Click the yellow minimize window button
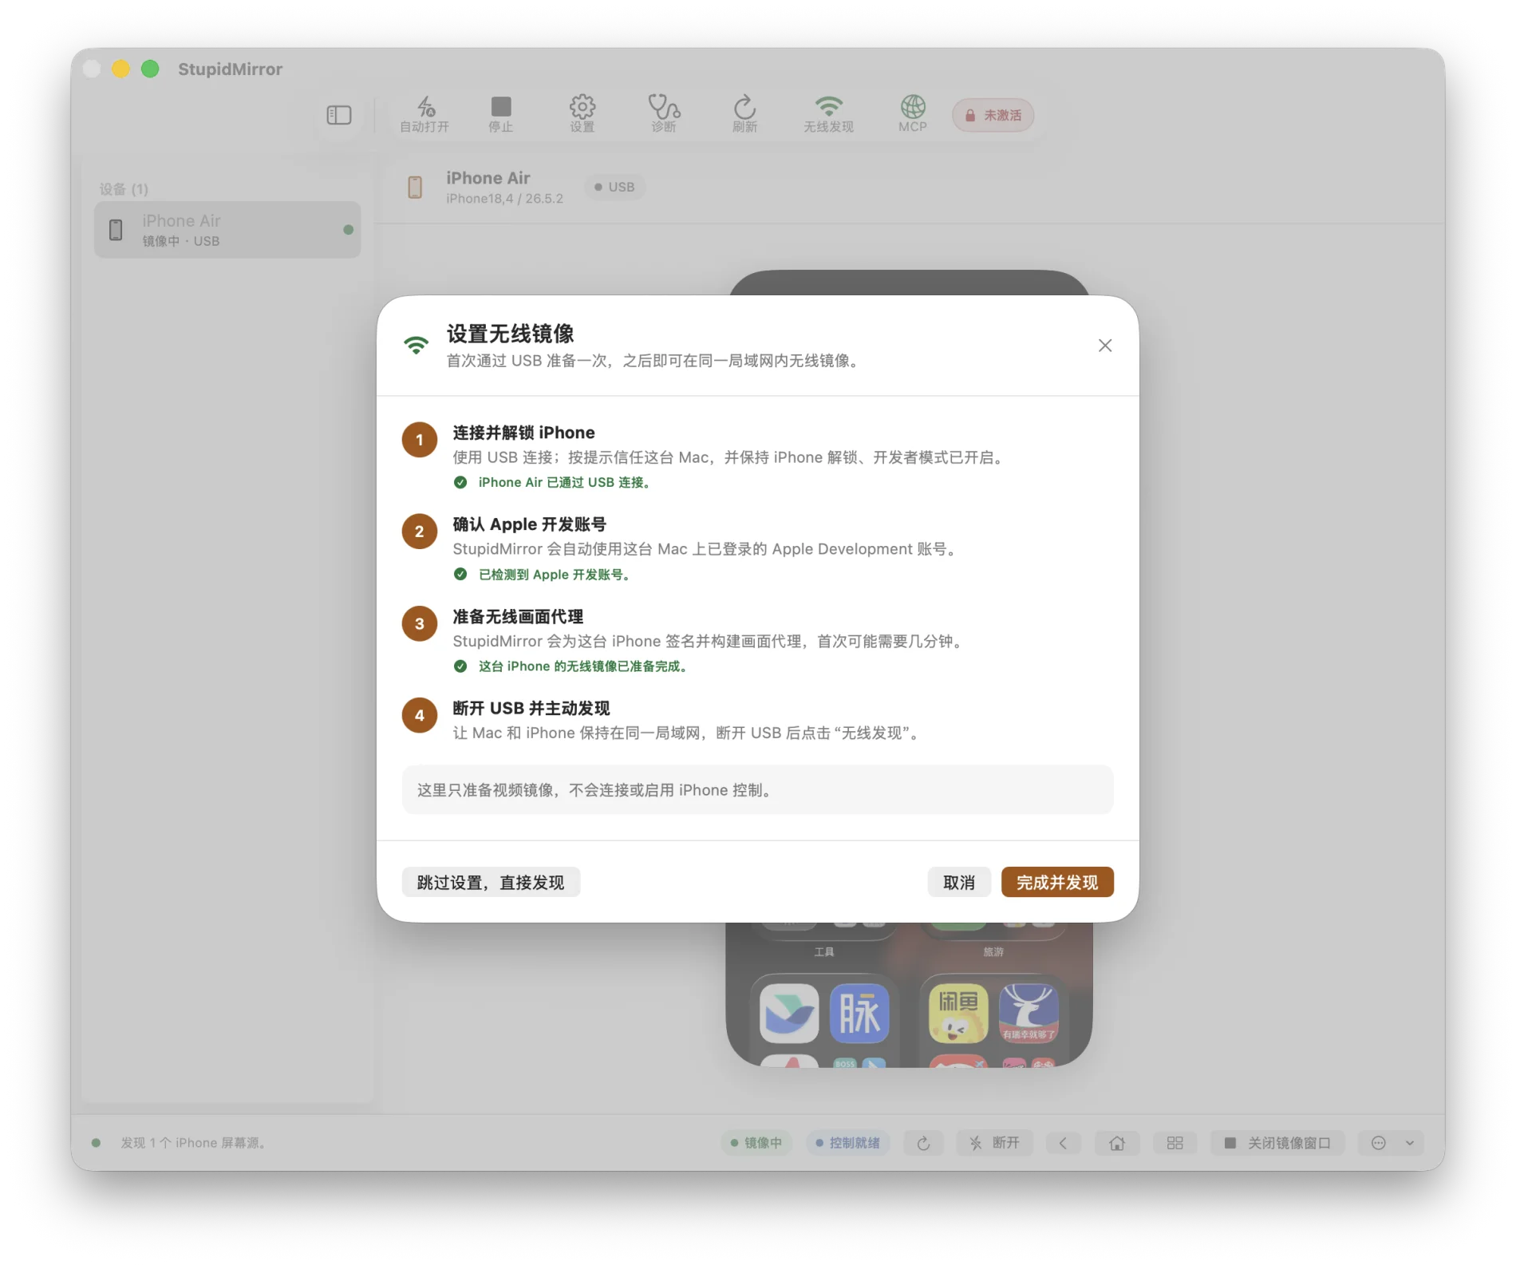This screenshot has height=1265, width=1516. [120, 69]
